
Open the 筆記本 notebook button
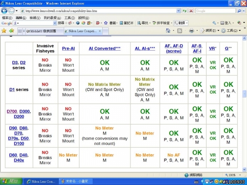click(127, 23)
